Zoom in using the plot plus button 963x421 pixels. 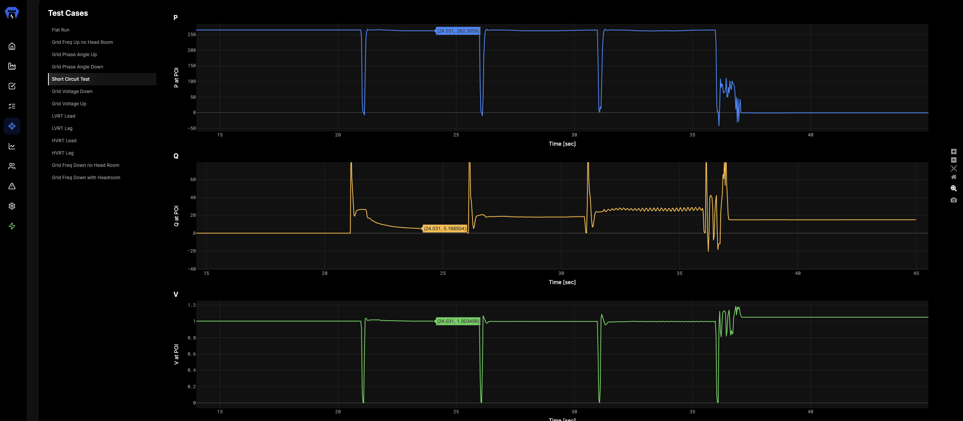[953, 151]
